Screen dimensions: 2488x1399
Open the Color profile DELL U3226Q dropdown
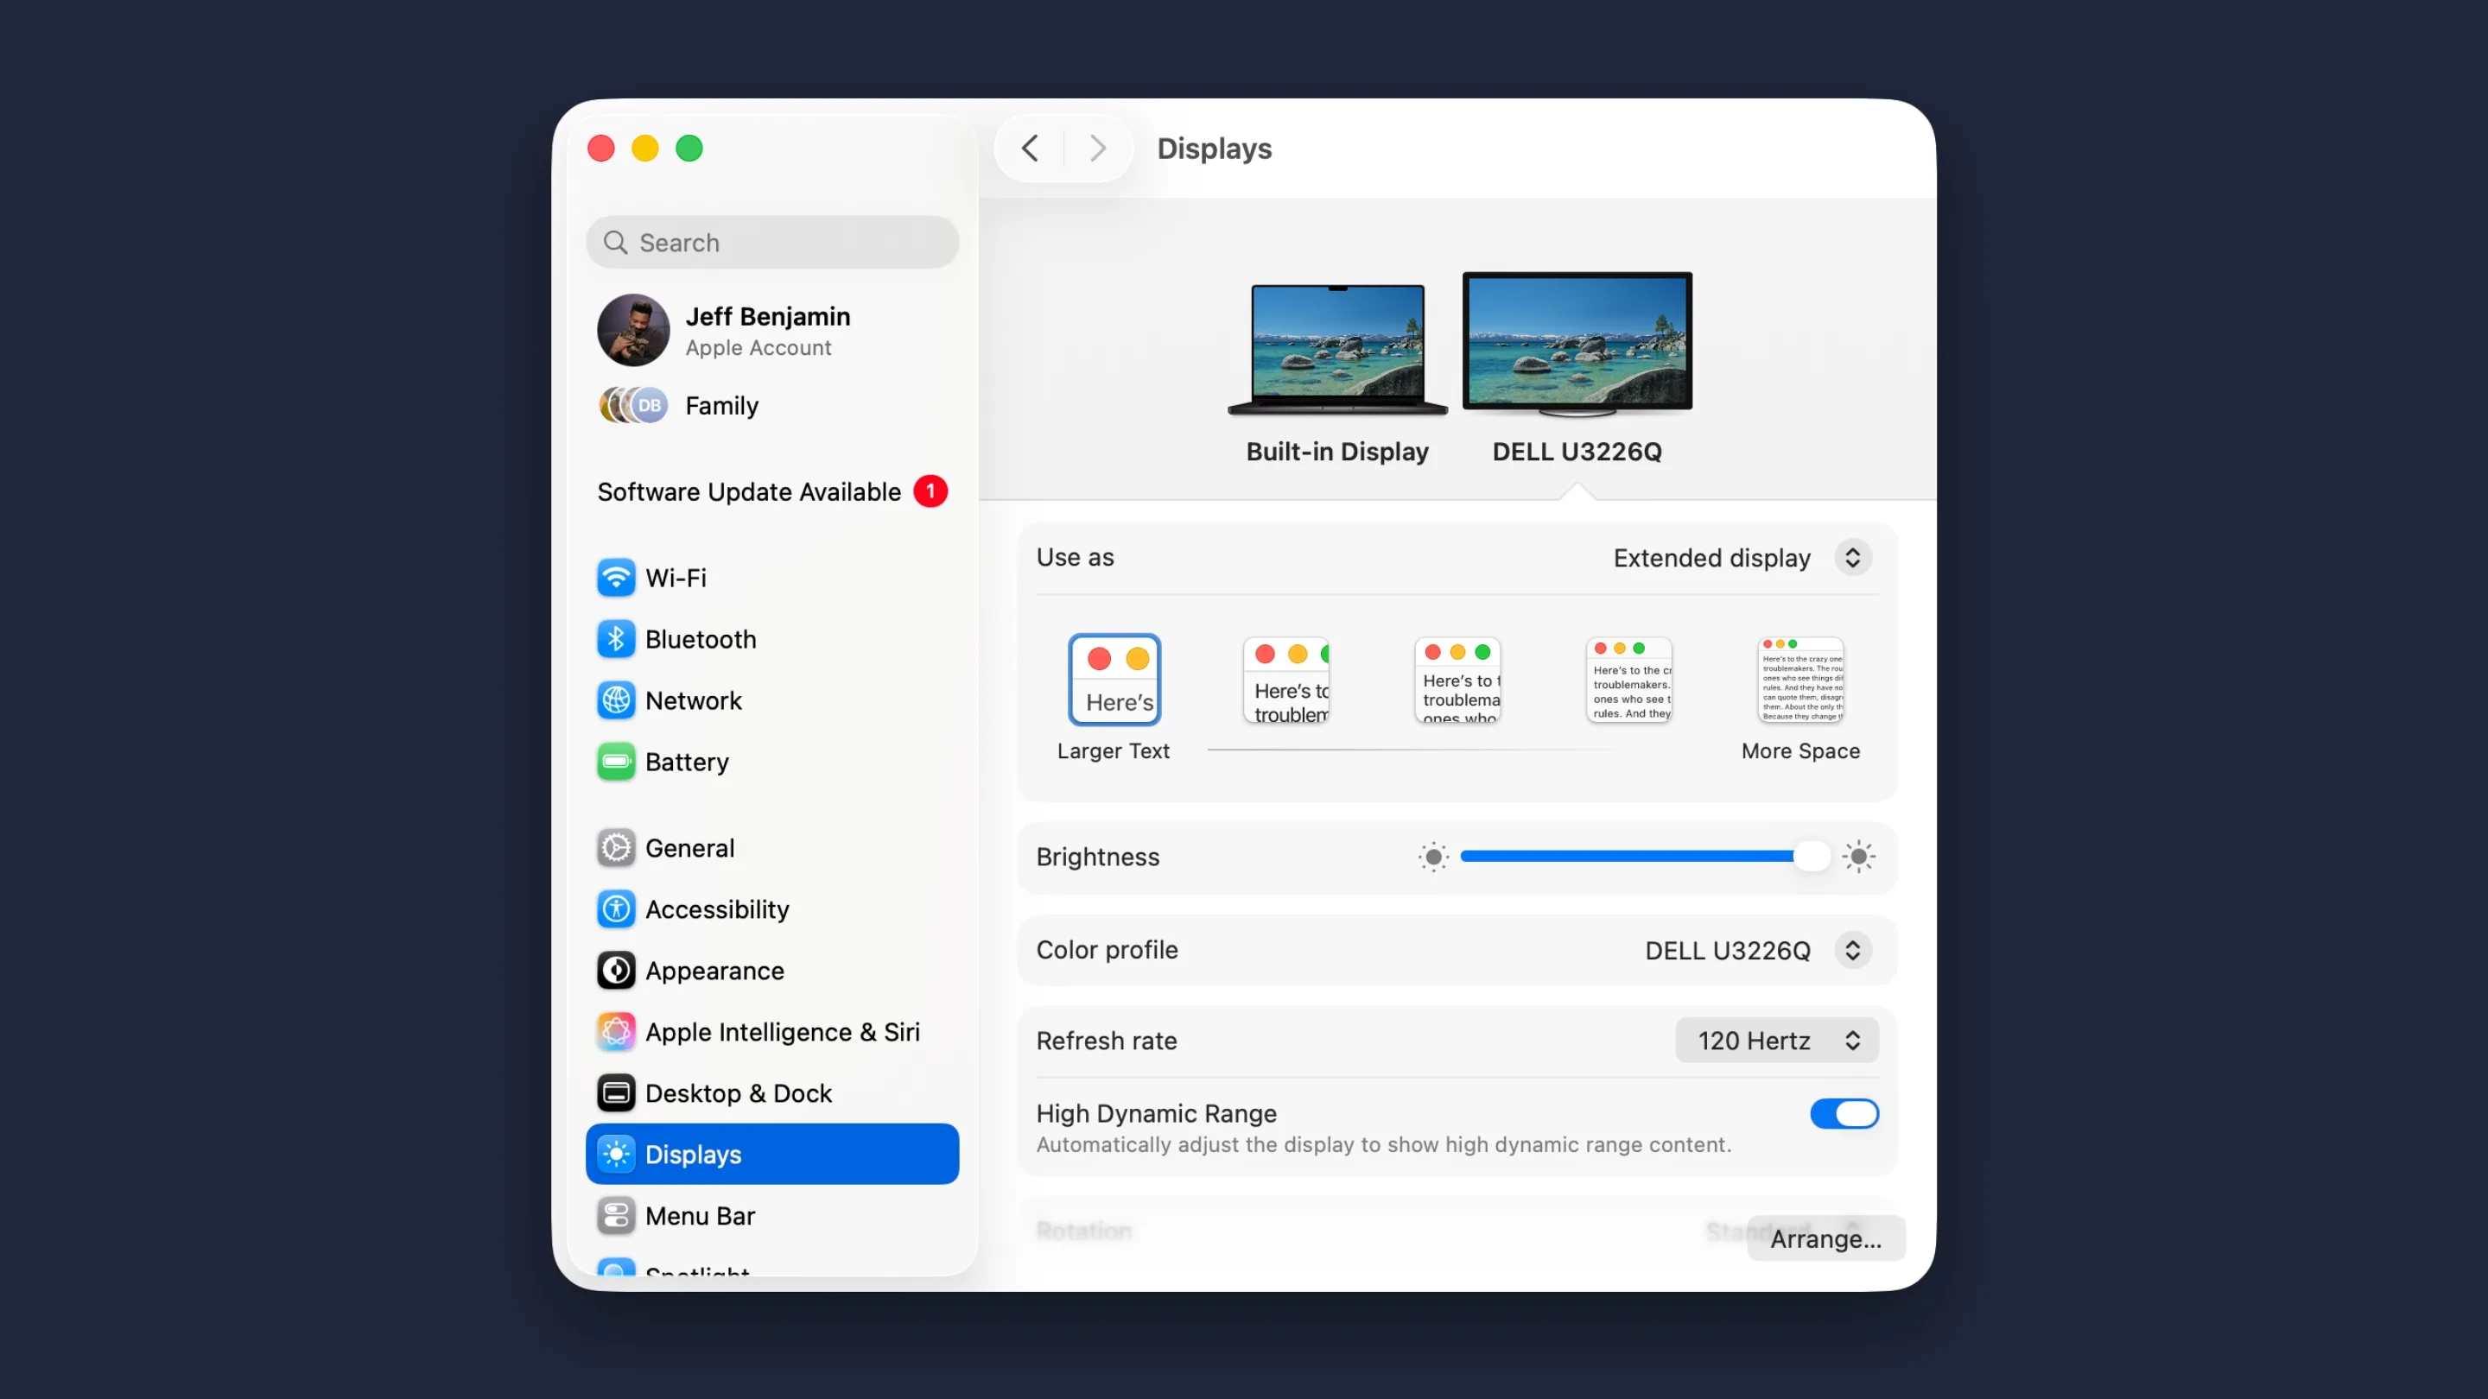pyautogui.click(x=1852, y=950)
